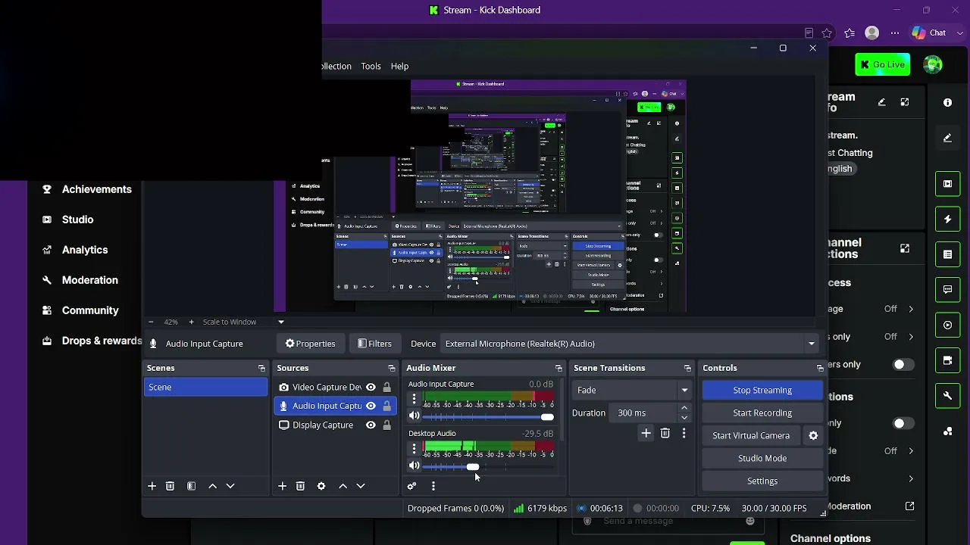Click the green Go Live button
This screenshot has height=545, width=970.
coord(883,64)
